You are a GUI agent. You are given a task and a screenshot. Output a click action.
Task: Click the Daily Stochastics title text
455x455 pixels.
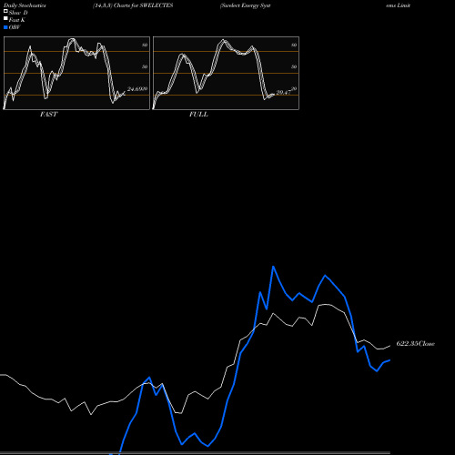[x=25, y=5]
